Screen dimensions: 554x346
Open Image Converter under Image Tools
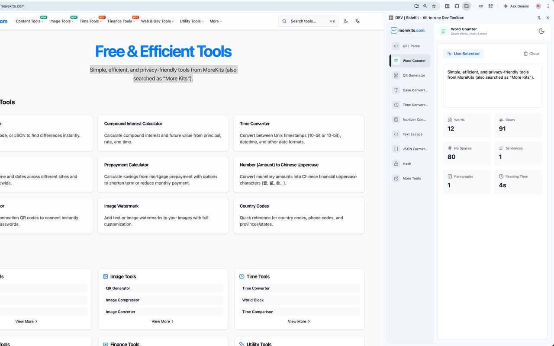163,311
